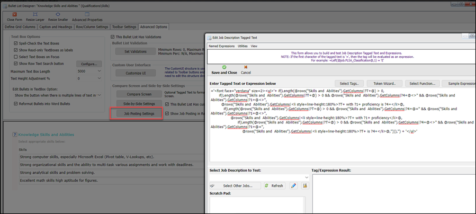Viewport: 476px width, 214px height.
Task: Open the View menu
Action: (254, 46)
